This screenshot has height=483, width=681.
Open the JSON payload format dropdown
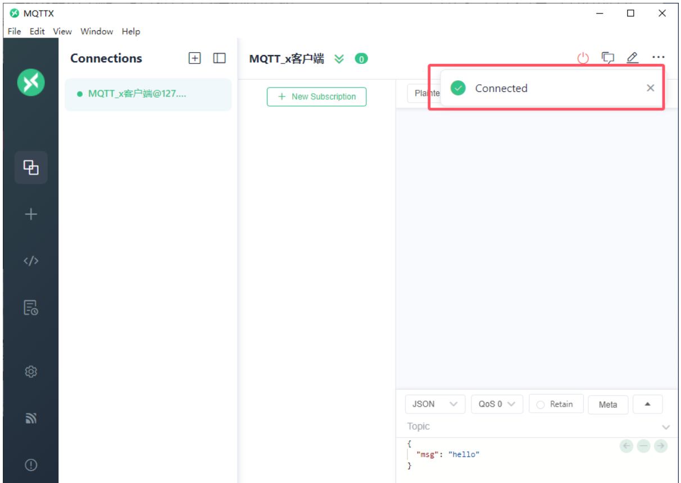click(435, 404)
